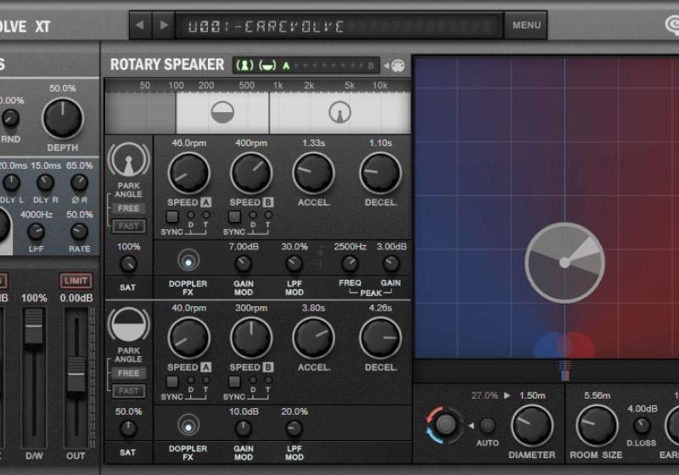Enable Sync for the drum Speed B

234,382
